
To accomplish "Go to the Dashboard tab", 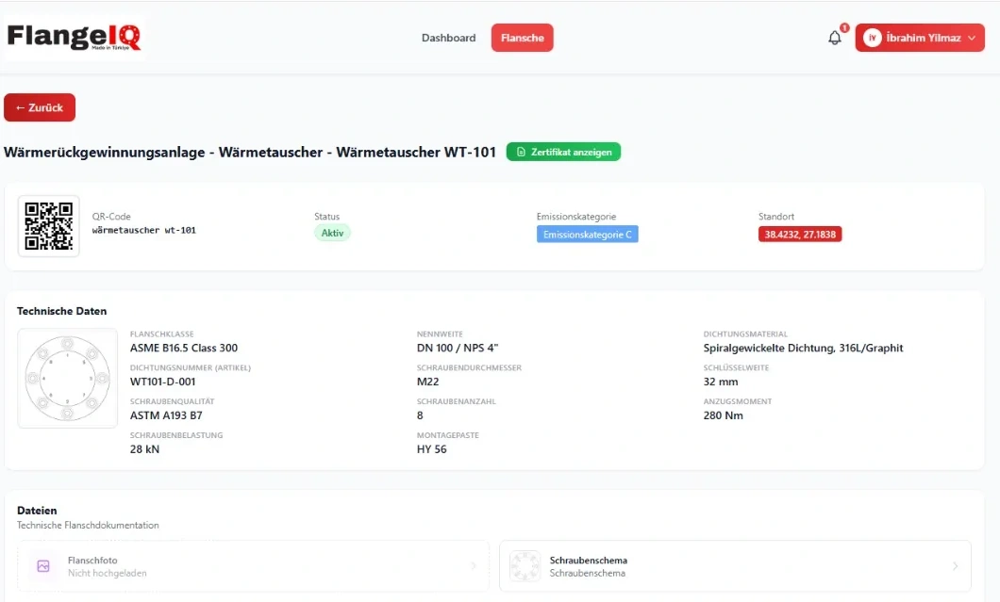I will coord(448,38).
